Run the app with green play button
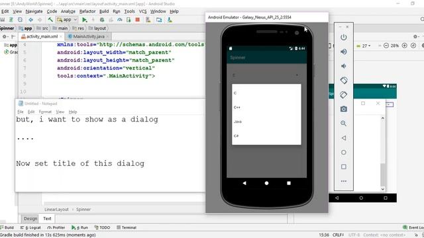This screenshot has height=238, width=424. [x=84, y=20]
